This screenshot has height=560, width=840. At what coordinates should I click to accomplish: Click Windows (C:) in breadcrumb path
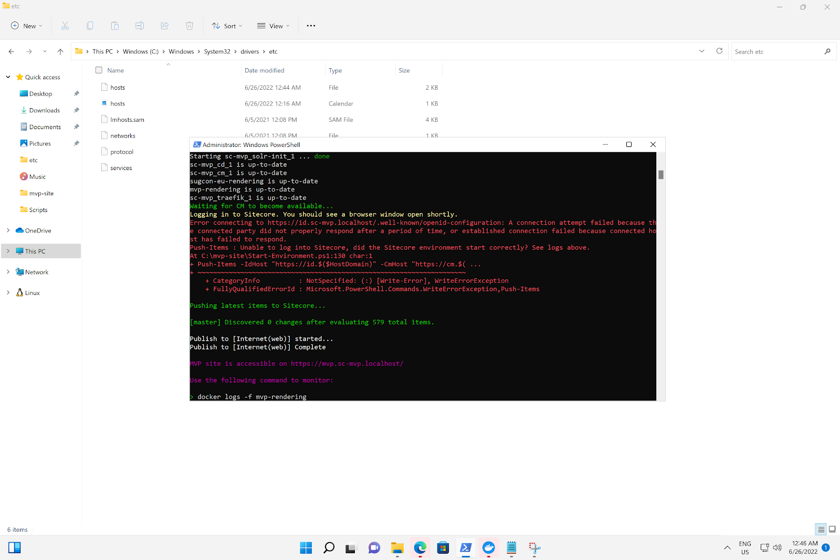141,51
